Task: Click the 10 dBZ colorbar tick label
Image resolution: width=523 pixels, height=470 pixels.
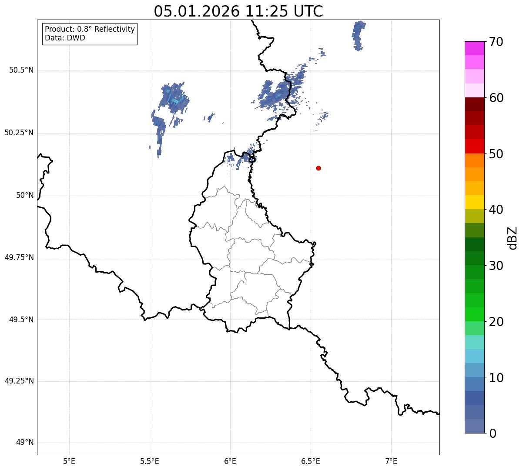Action: 496,377
